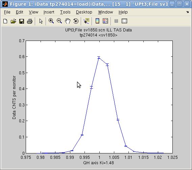The image size is (192, 170).
Task: Open the View menu
Action: point(33,12)
